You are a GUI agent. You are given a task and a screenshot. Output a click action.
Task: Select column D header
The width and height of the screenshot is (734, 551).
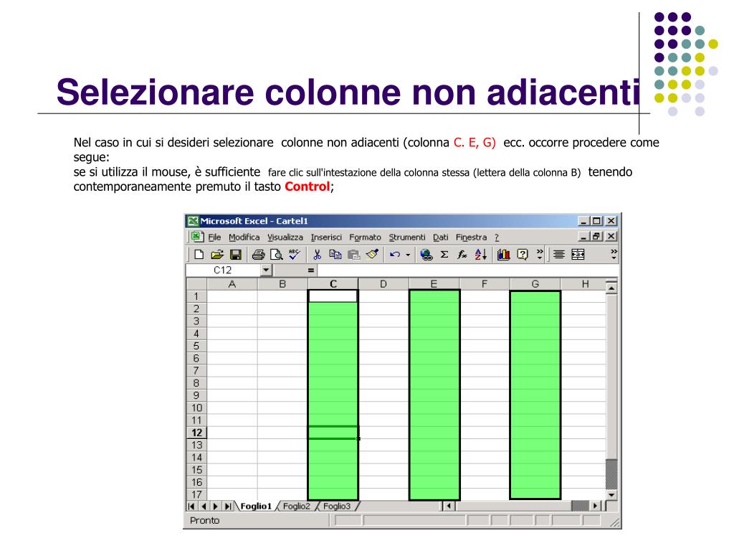point(383,284)
